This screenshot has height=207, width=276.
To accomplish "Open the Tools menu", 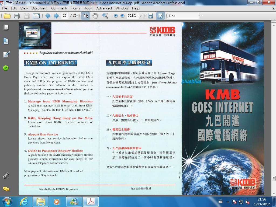I will 88,8.
